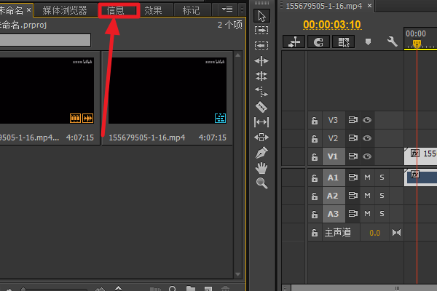
Task: Target track V1 header
Action: click(334, 156)
